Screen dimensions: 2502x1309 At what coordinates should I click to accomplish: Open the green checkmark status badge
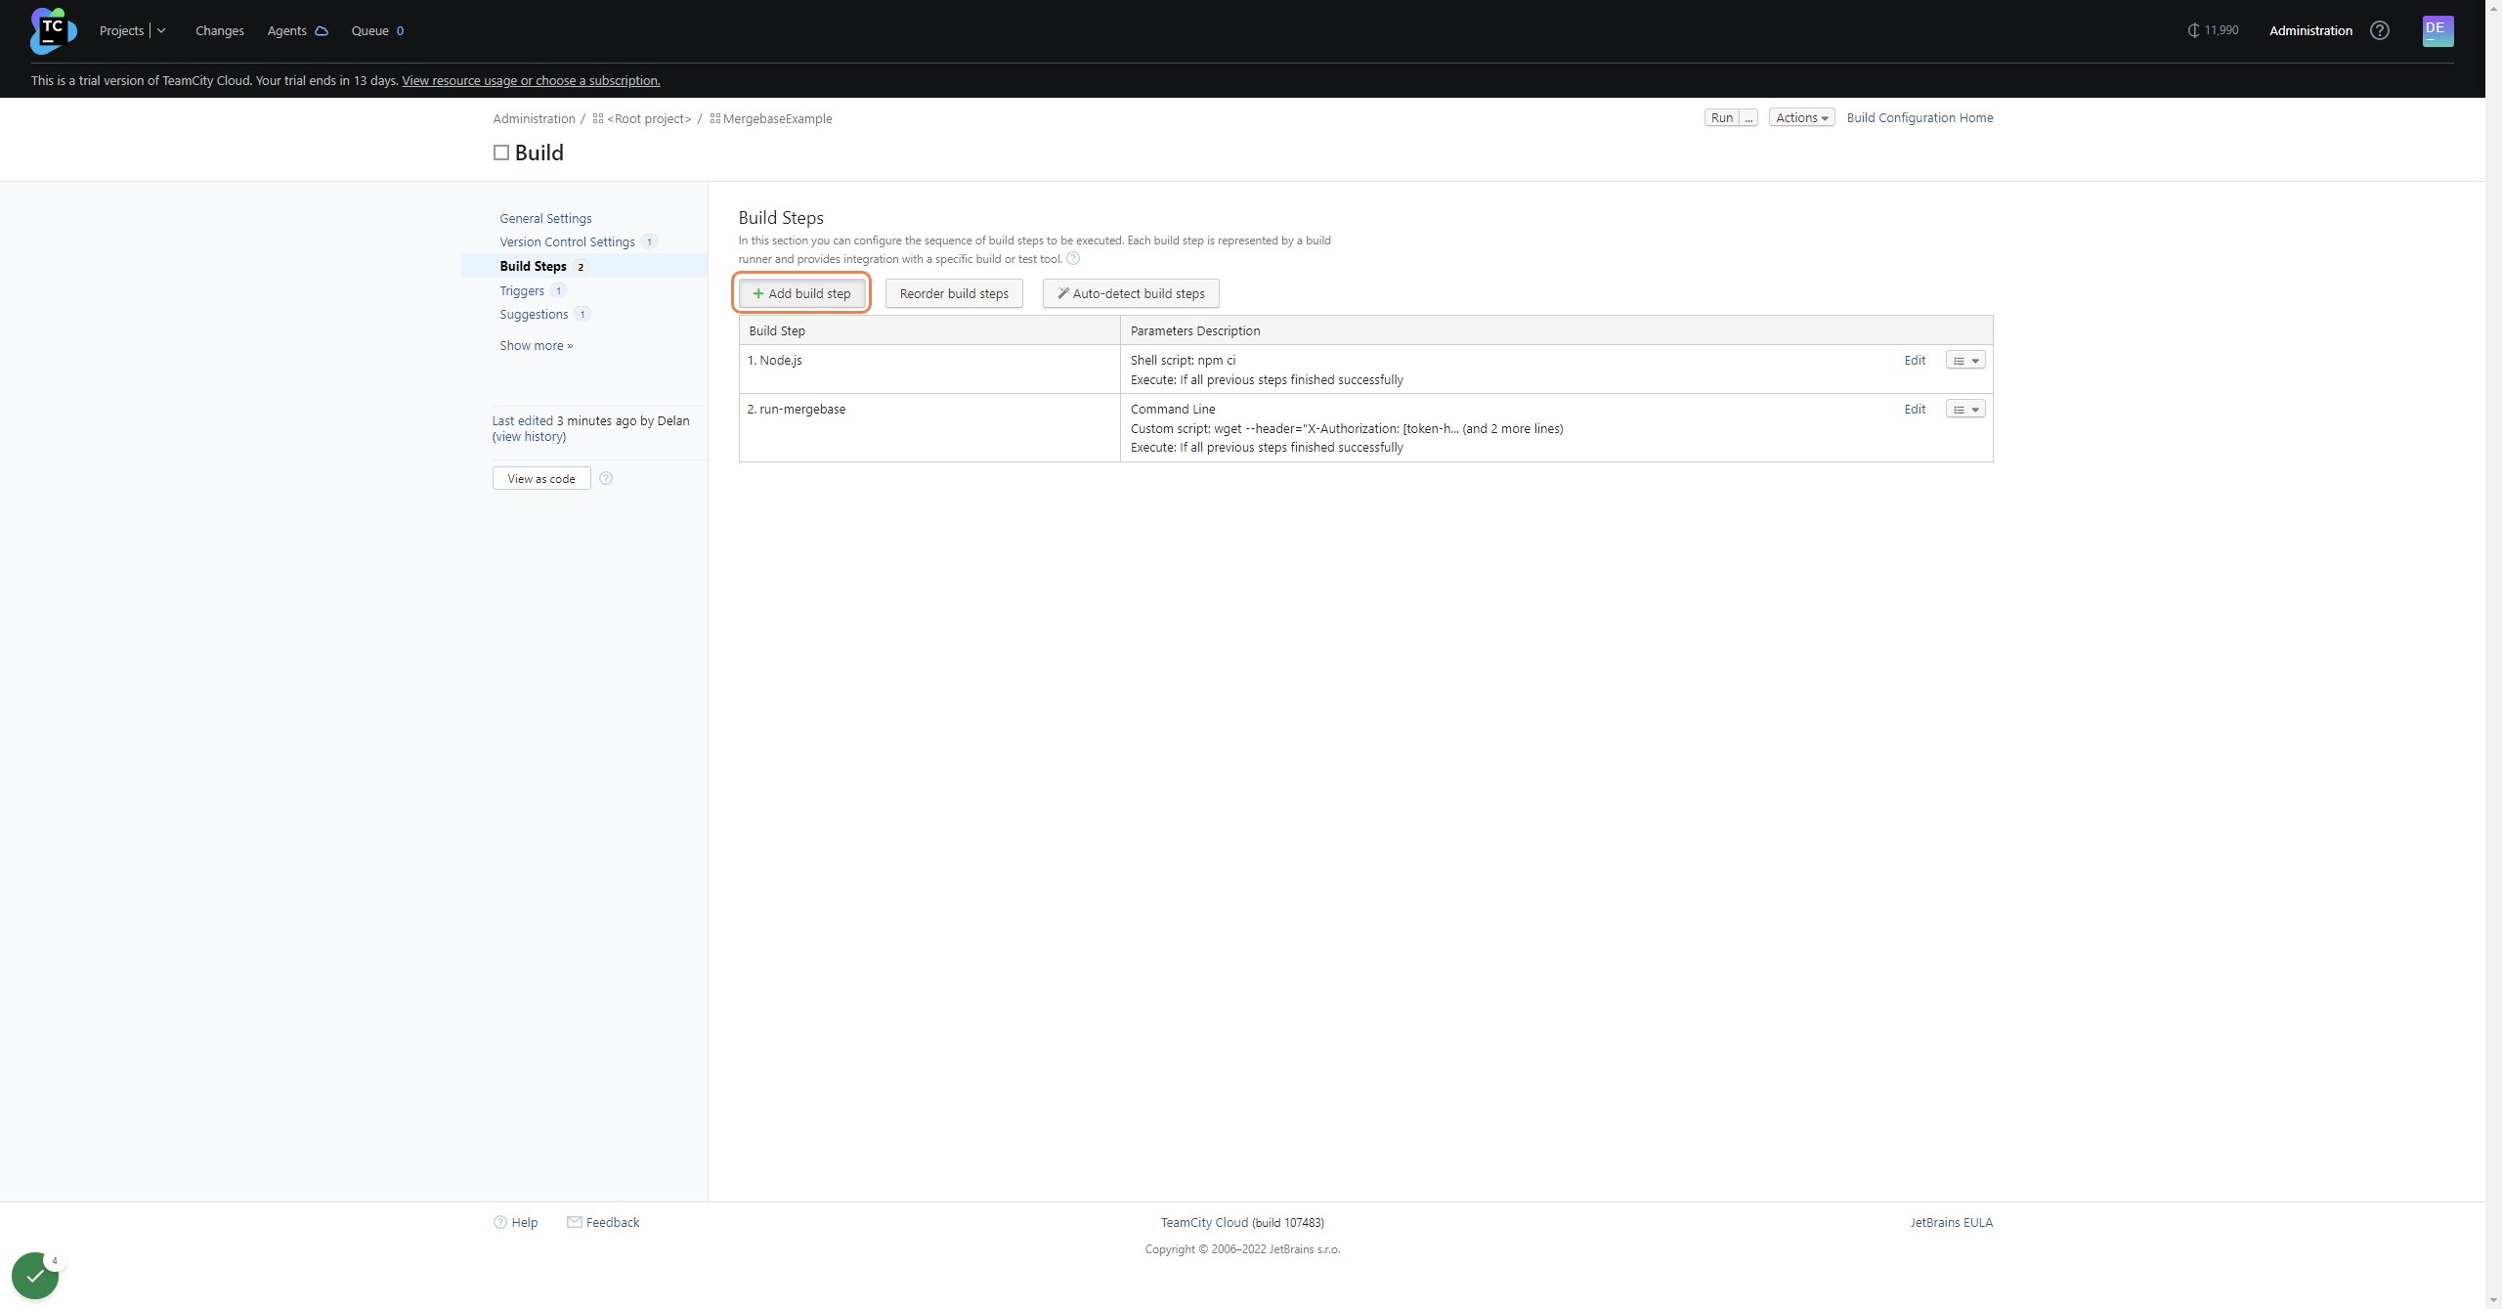(x=35, y=1276)
